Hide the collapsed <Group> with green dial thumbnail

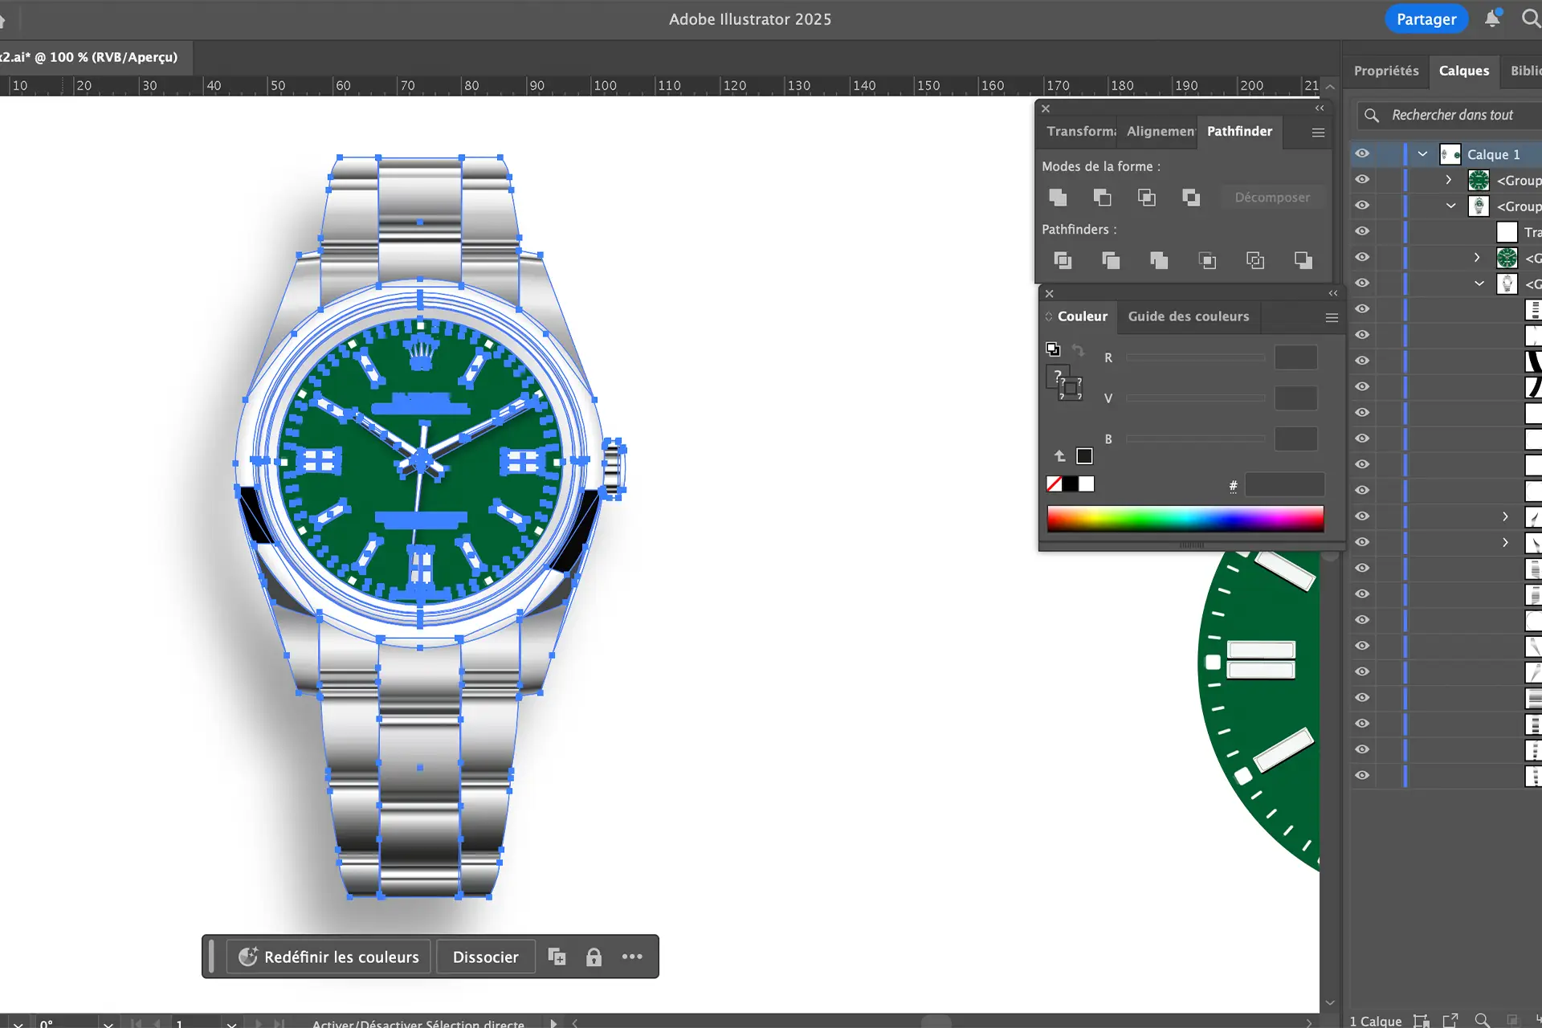click(x=1362, y=179)
